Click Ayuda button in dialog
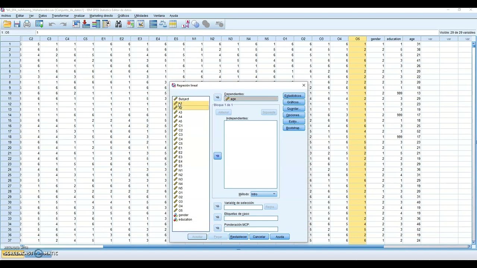The width and height of the screenshot is (477, 268). point(280,237)
